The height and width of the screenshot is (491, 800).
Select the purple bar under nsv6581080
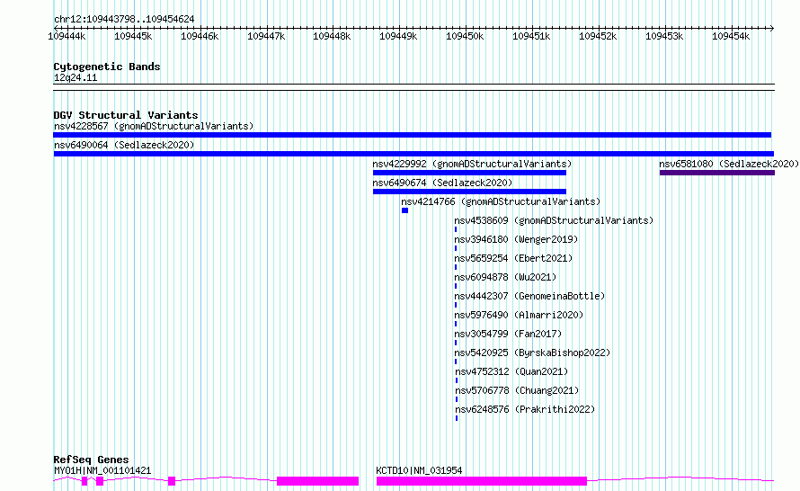pyautogui.click(x=716, y=173)
